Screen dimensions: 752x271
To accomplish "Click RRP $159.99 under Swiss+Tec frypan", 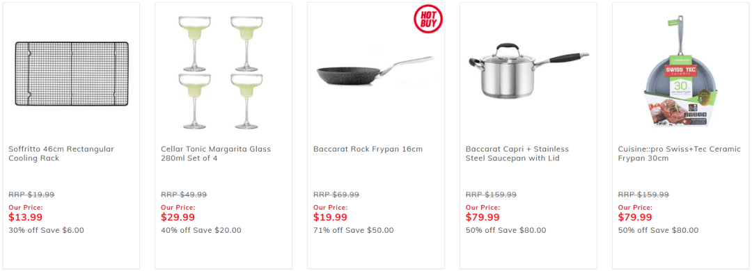I will tap(643, 195).
